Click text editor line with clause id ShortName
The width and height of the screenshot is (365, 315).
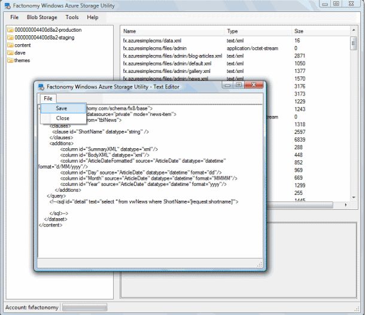(101, 132)
